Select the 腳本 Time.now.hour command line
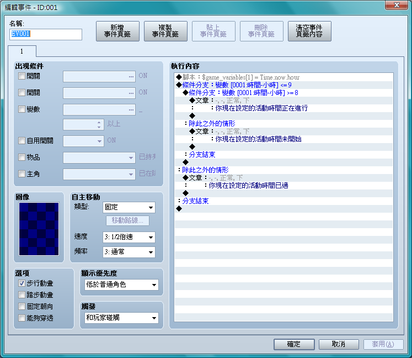Viewport: 412px width, 358px height. click(x=284, y=77)
